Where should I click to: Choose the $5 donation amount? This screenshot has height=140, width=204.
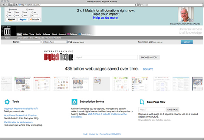tap(8, 13)
